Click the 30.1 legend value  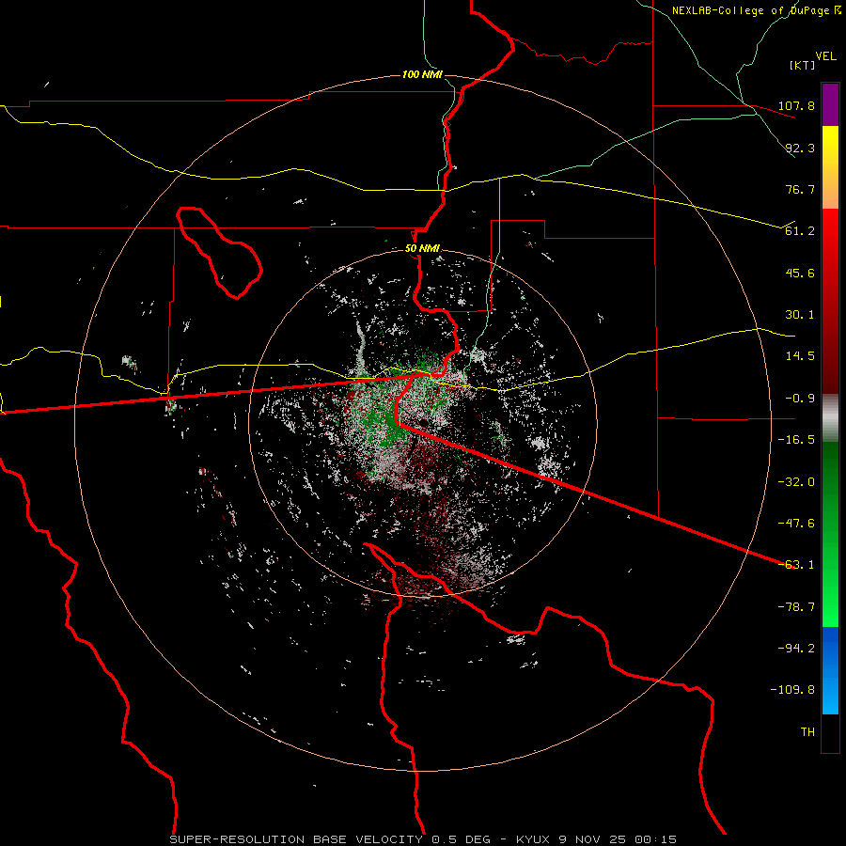coord(800,315)
